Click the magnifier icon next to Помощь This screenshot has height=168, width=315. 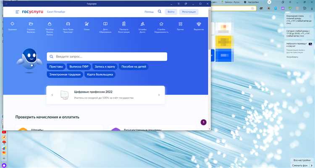pyautogui.click(x=160, y=12)
